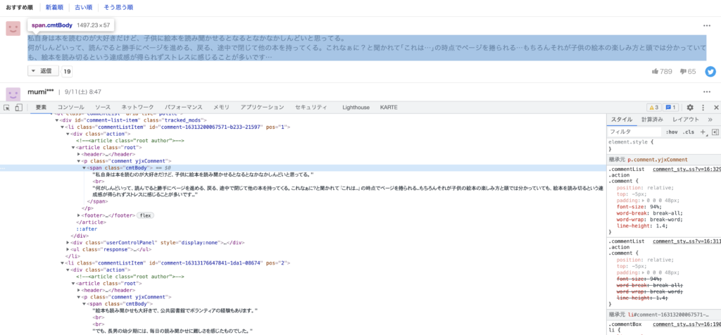Click the p.comment.yjxComment inherited-from link
The height and width of the screenshot is (335, 721).
tap(658, 160)
